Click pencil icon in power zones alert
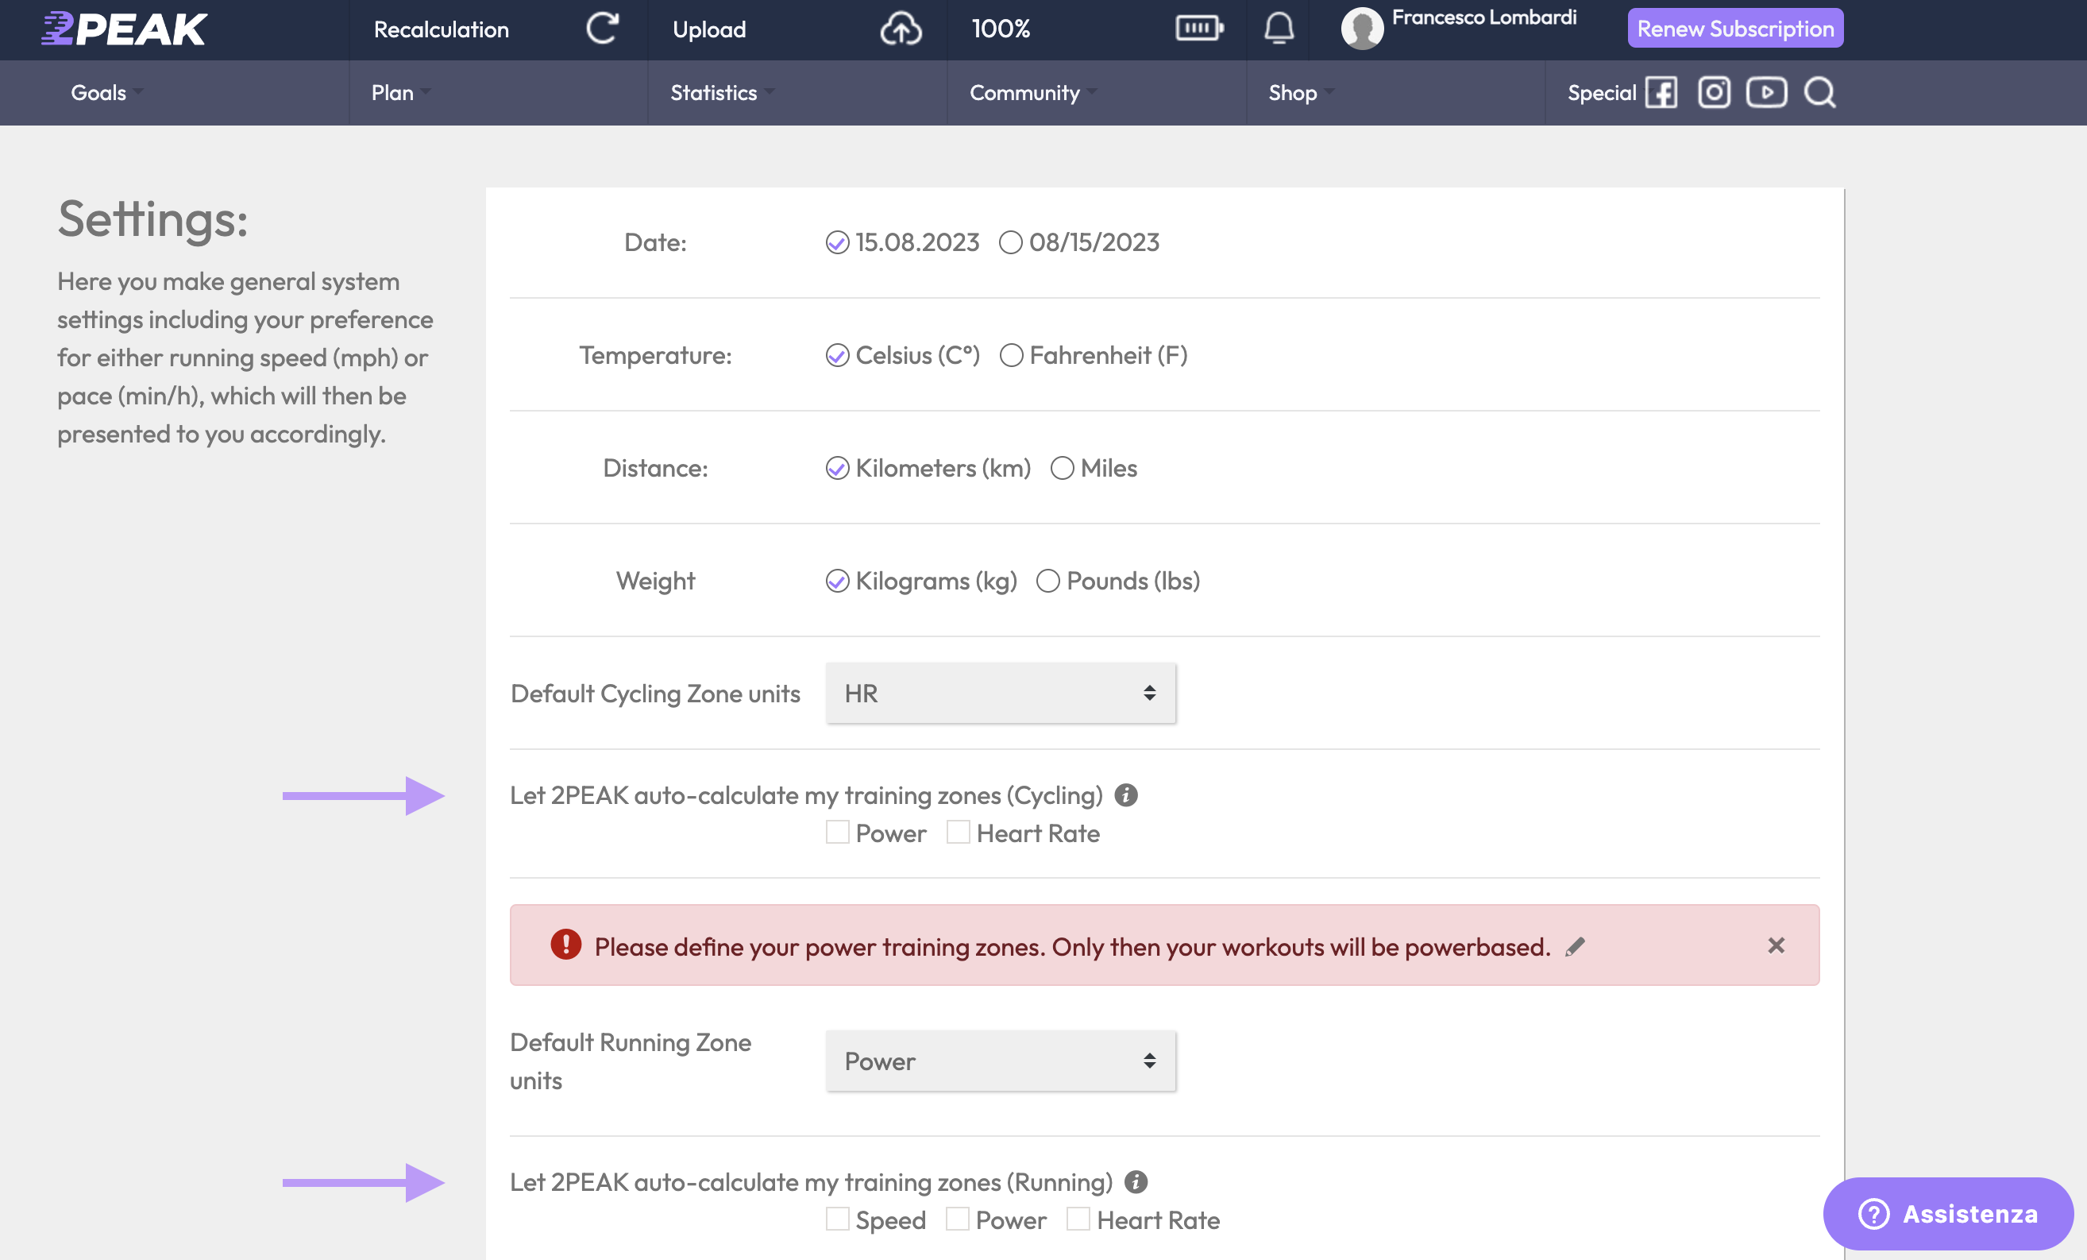This screenshot has height=1260, width=2087. (1575, 946)
